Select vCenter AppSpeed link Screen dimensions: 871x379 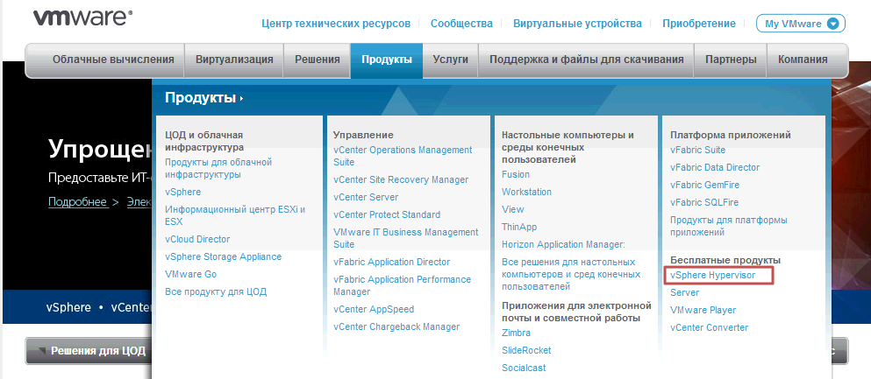point(374,309)
